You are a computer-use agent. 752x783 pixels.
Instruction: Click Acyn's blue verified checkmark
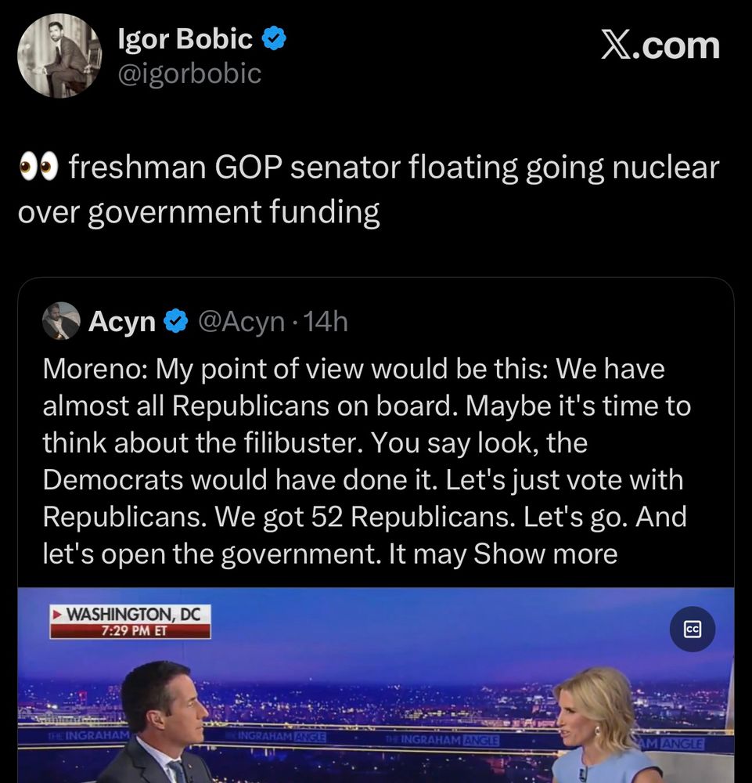coord(175,321)
